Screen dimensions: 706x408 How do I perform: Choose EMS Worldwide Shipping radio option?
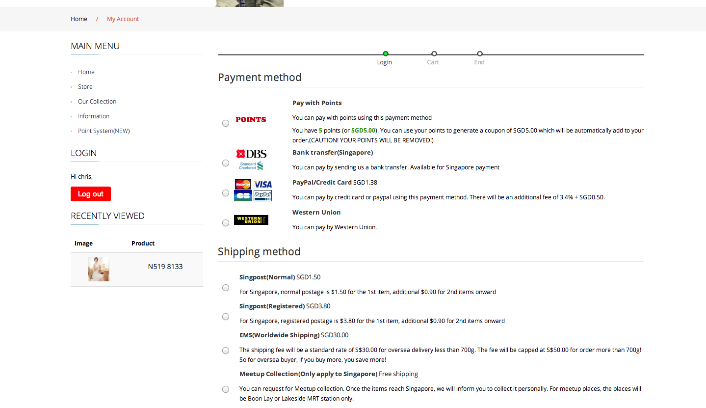click(226, 351)
